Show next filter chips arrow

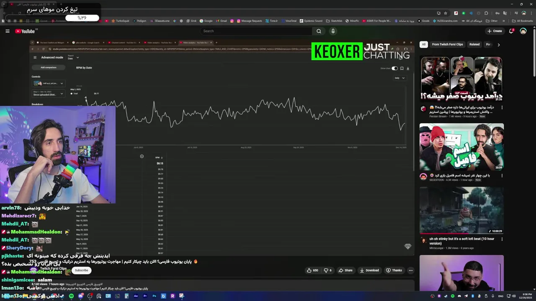[x=498, y=44]
